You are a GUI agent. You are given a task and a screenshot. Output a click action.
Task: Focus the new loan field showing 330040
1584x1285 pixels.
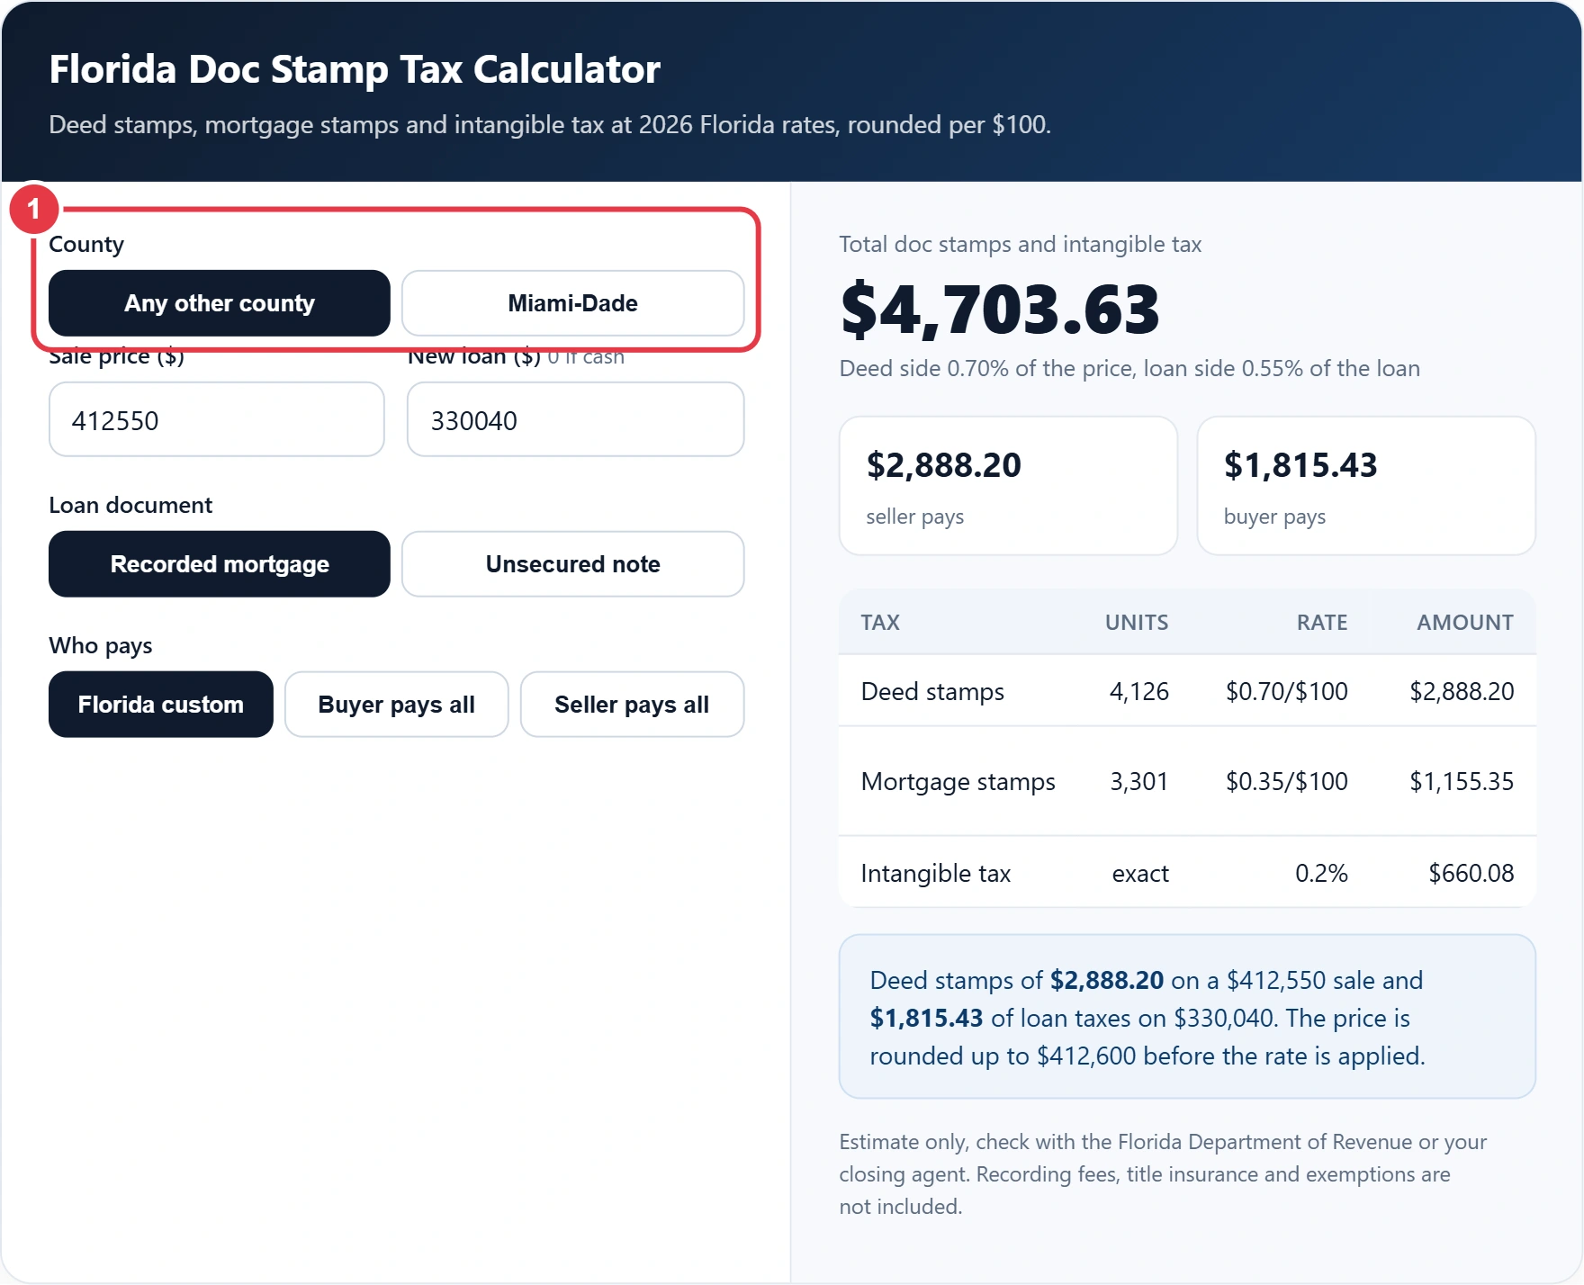[575, 419]
